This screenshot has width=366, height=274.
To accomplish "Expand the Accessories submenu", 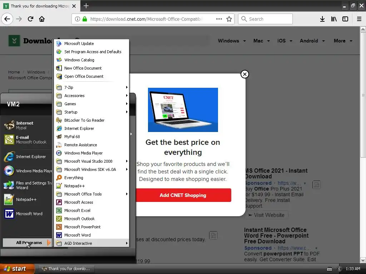I will click(91, 96).
